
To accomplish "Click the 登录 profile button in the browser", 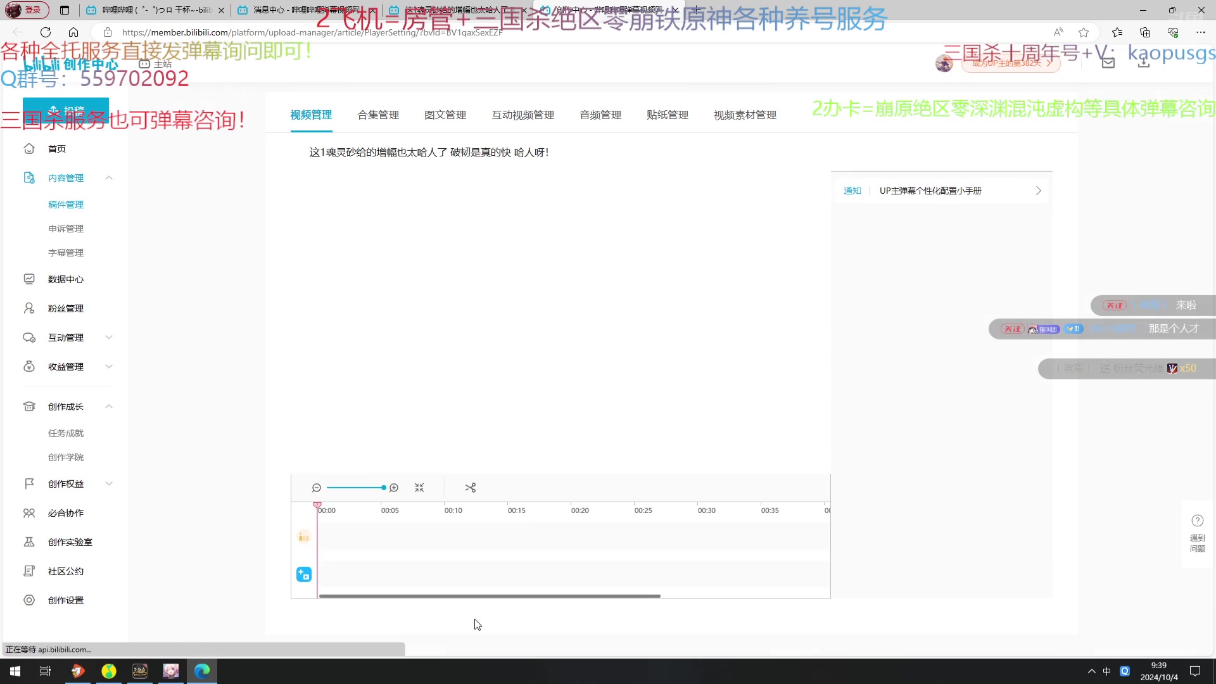I will 27,10.
